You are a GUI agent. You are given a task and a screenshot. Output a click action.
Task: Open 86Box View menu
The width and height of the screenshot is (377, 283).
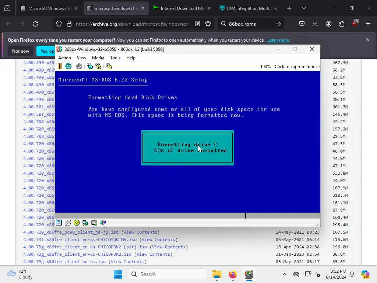81,58
